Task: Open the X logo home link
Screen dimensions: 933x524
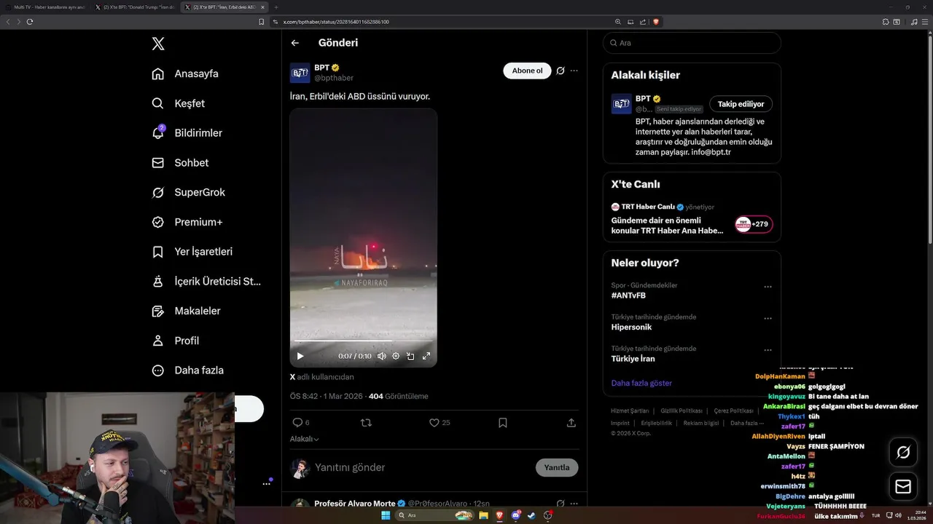Action: (x=158, y=44)
